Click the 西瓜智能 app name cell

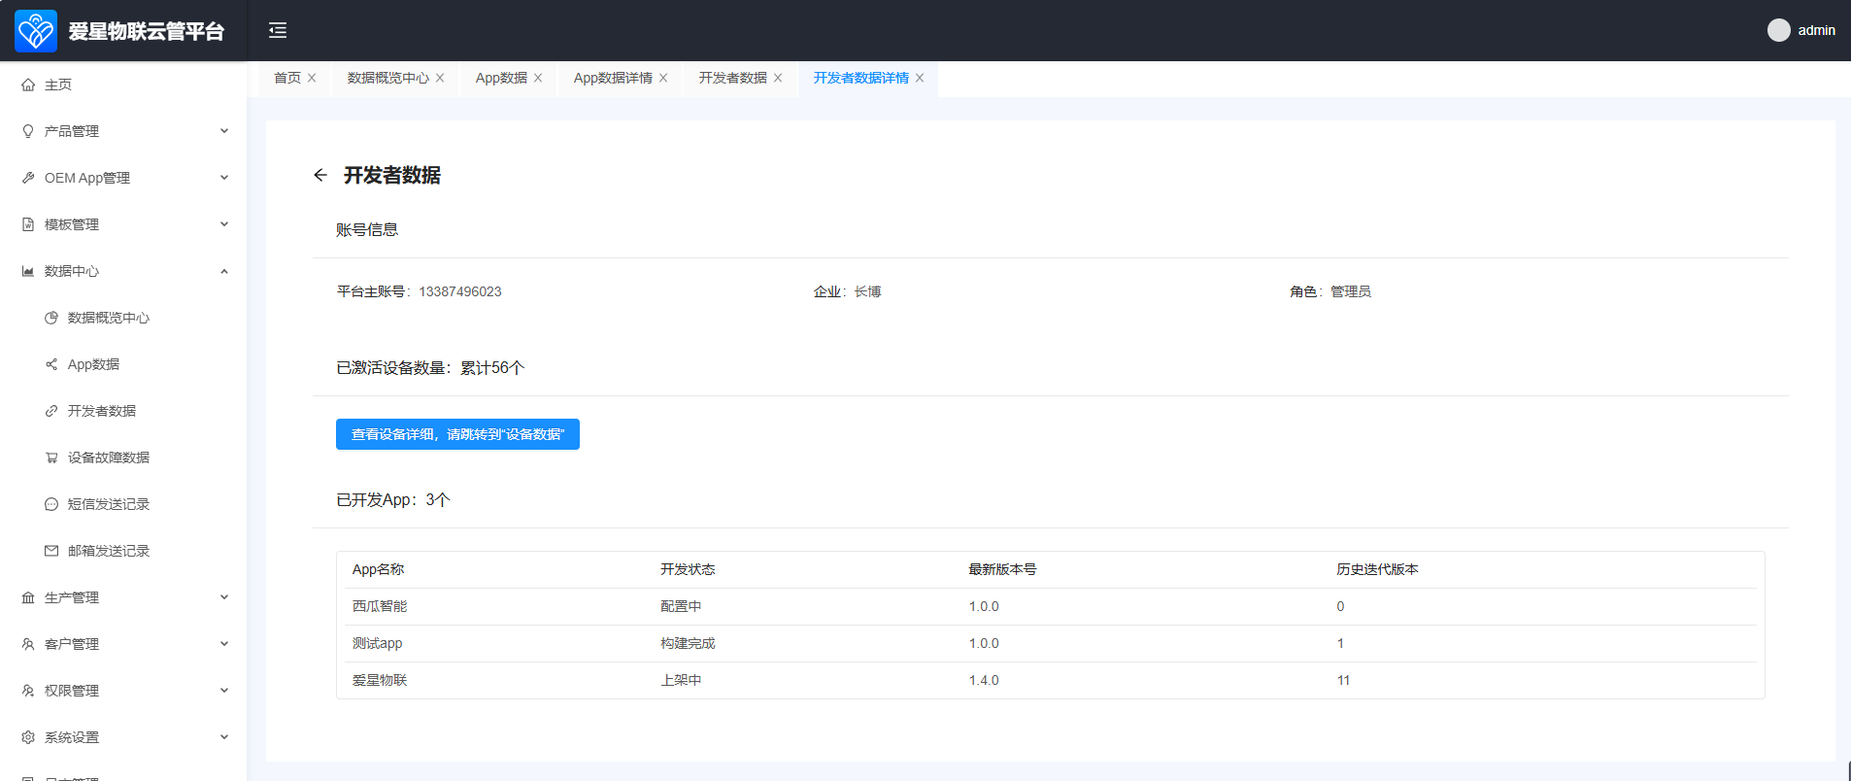pos(380,606)
